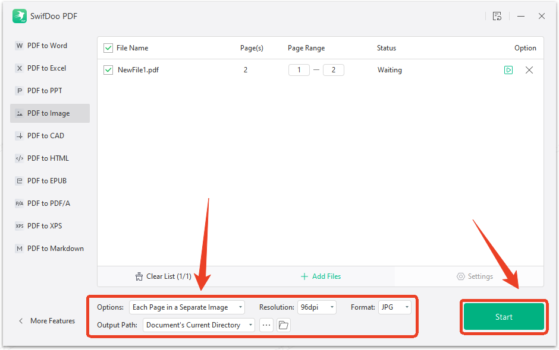Image resolution: width=559 pixels, height=350 pixels.
Task: Open Settings label text
Action: pos(481,276)
